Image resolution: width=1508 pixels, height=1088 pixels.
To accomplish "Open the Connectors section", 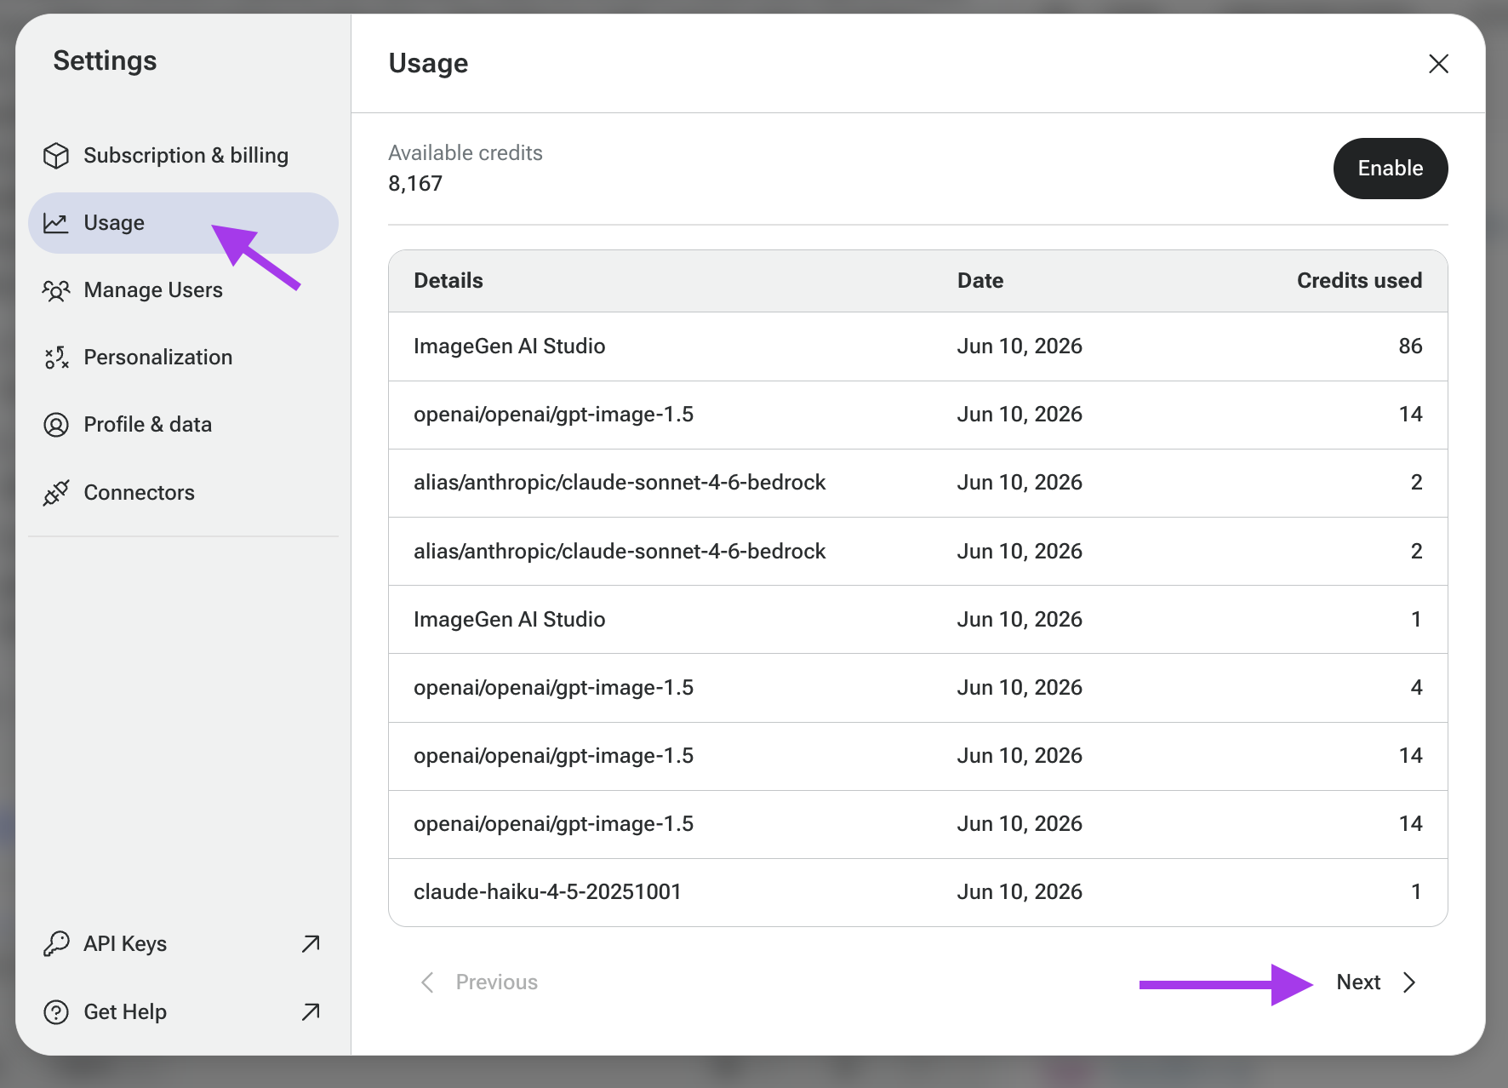I will [x=183, y=493].
